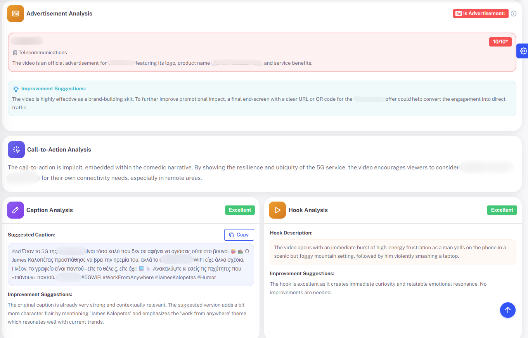Click the orange Hook Analysis play icon
The height and width of the screenshot is (338, 528).
(277, 210)
